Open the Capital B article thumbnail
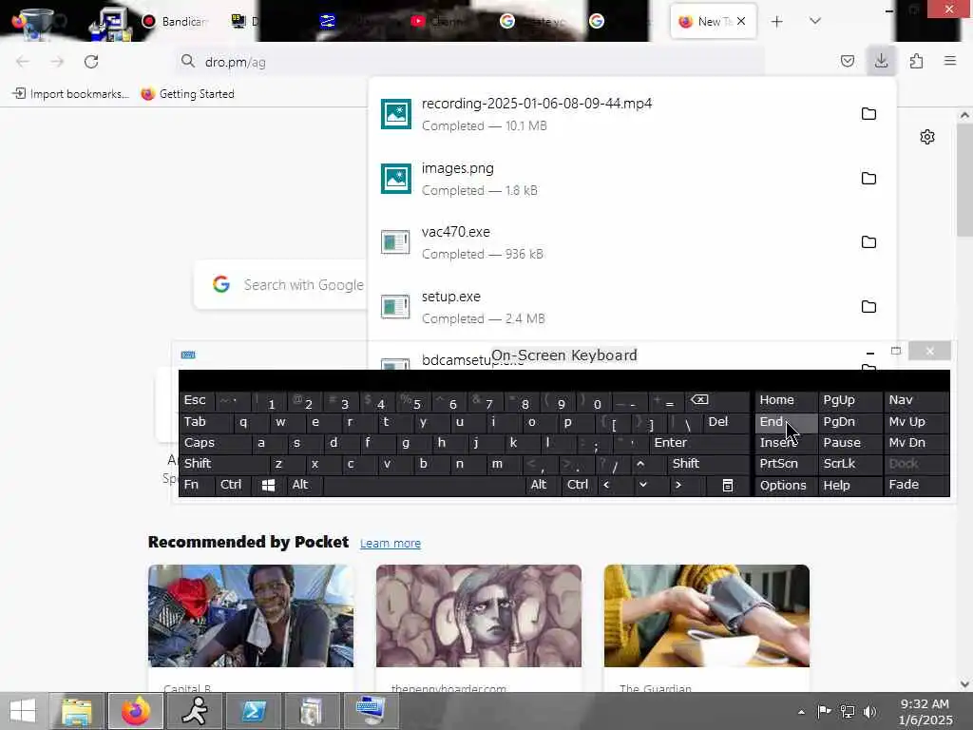Viewport: 973px width, 730px height. click(x=251, y=616)
